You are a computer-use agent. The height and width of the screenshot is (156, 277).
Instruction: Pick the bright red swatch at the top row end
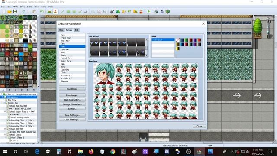click(199, 40)
